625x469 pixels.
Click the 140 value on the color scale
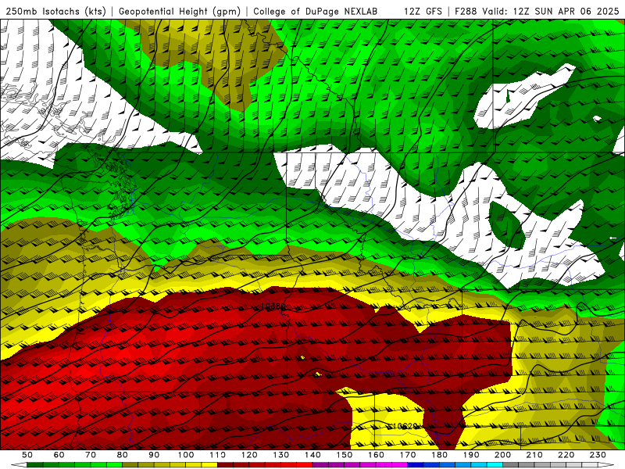click(x=312, y=455)
